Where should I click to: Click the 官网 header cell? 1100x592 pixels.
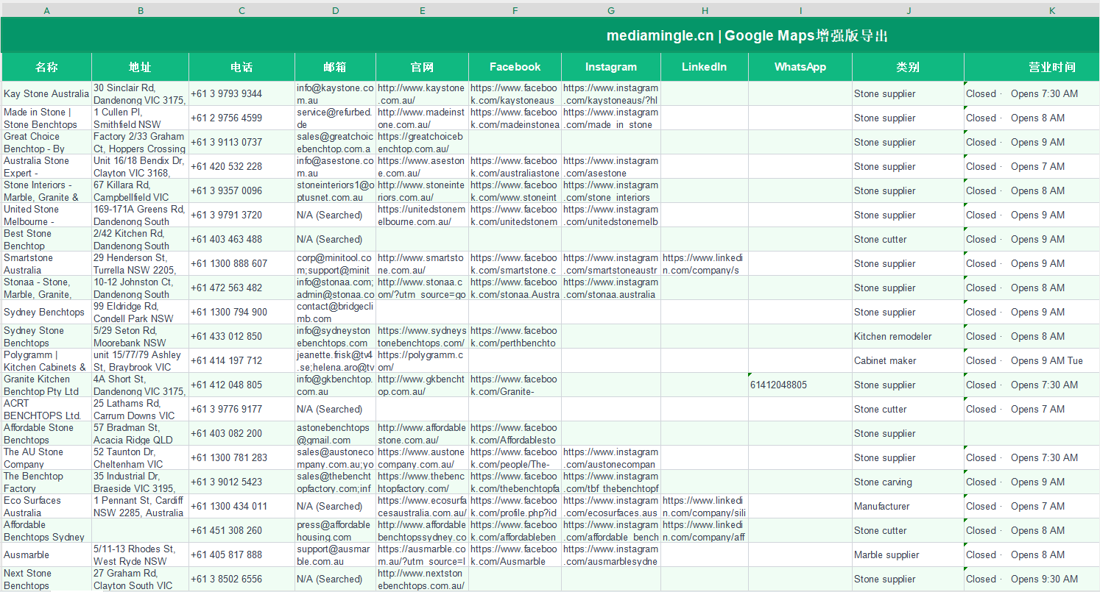coord(422,67)
